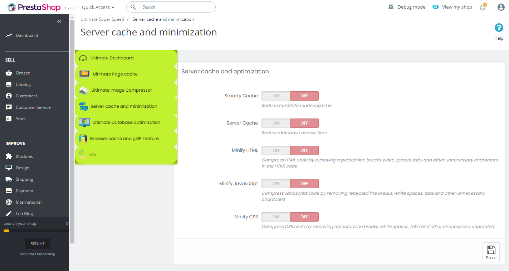Click the Ultimate Dashboard speedometer icon
The height and width of the screenshot is (271, 509).
tap(83, 58)
